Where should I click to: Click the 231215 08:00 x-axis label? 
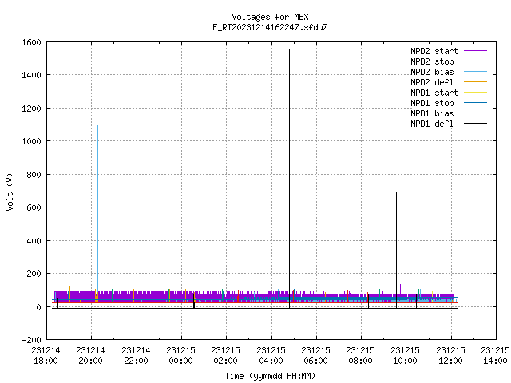point(360,355)
